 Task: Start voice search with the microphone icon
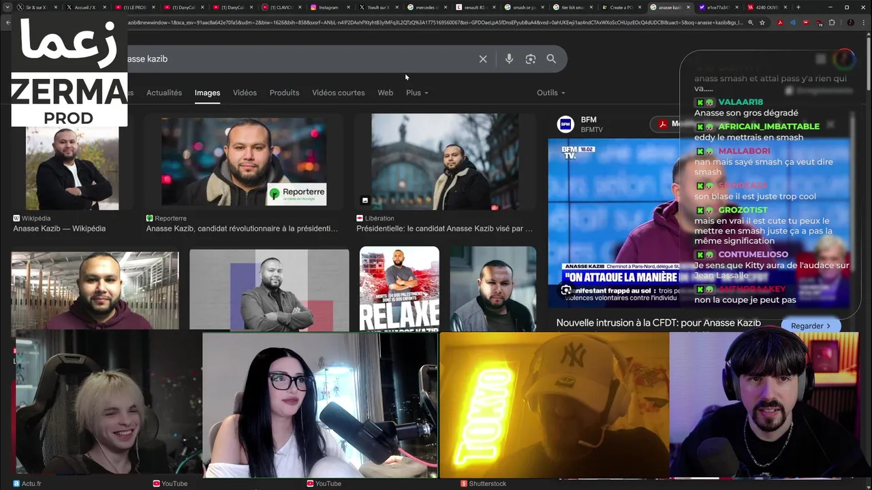point(509,59)
